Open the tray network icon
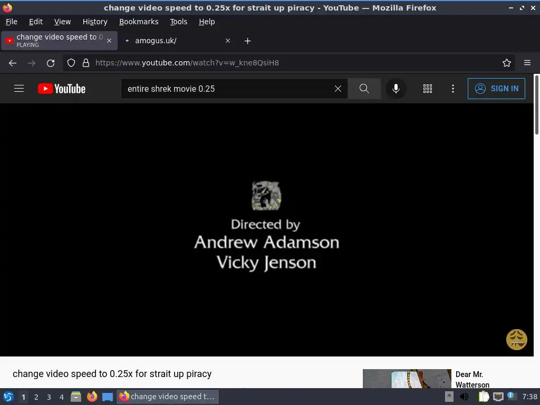 498,397
